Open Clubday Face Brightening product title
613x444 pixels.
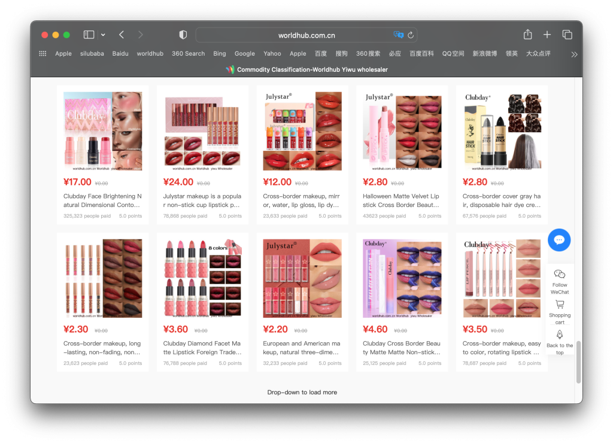pos(102,200)
